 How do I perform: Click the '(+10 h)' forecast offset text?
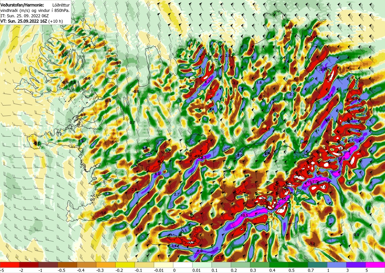56,21
